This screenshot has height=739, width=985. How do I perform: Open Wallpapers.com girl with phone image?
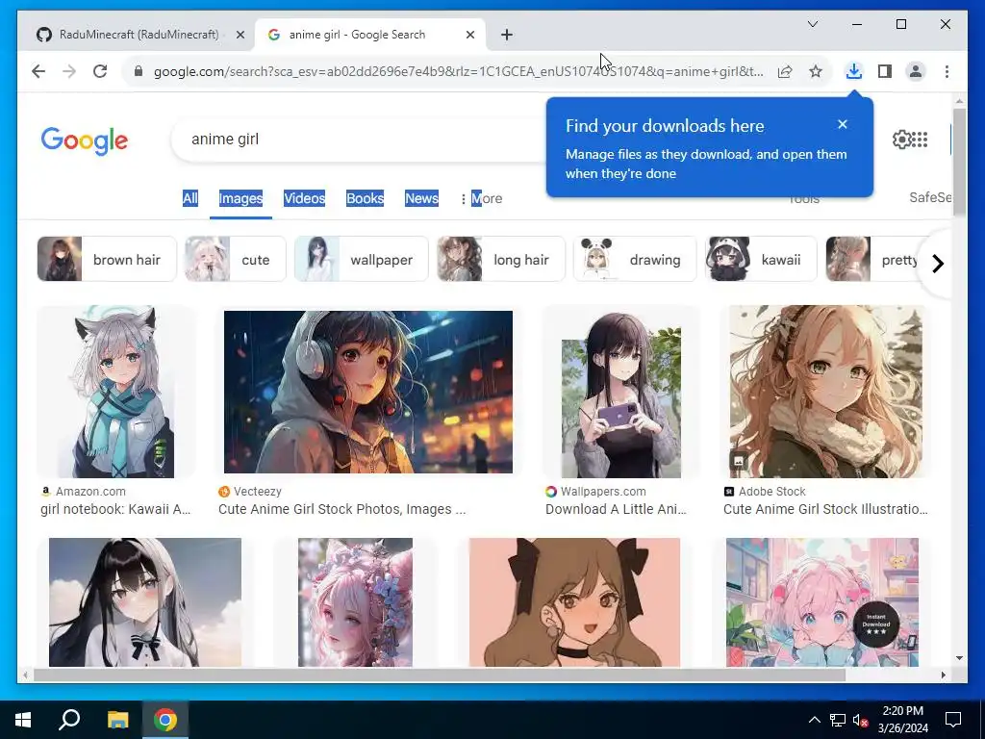(620, 392)
